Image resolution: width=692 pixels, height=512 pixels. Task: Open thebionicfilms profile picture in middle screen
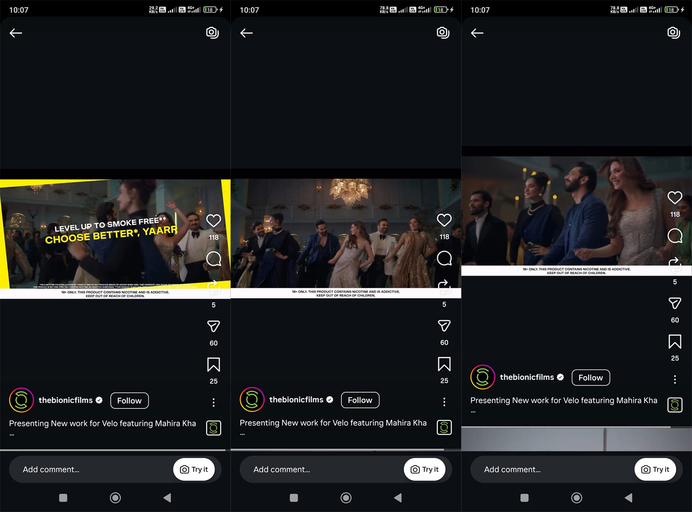(x=252, y=400)
